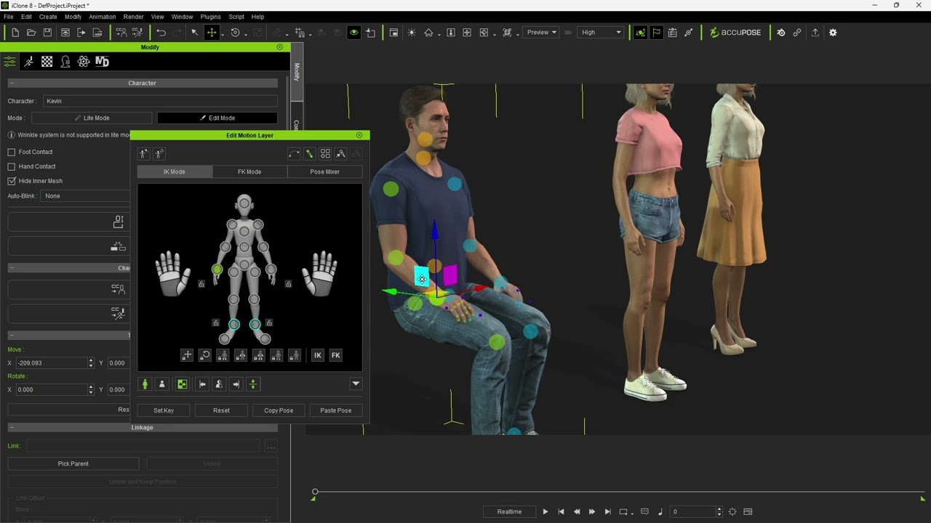Screen dimensions: 931x523
Task: Click the home view icon
Action: pyautogui.click(x=428, y=33)
